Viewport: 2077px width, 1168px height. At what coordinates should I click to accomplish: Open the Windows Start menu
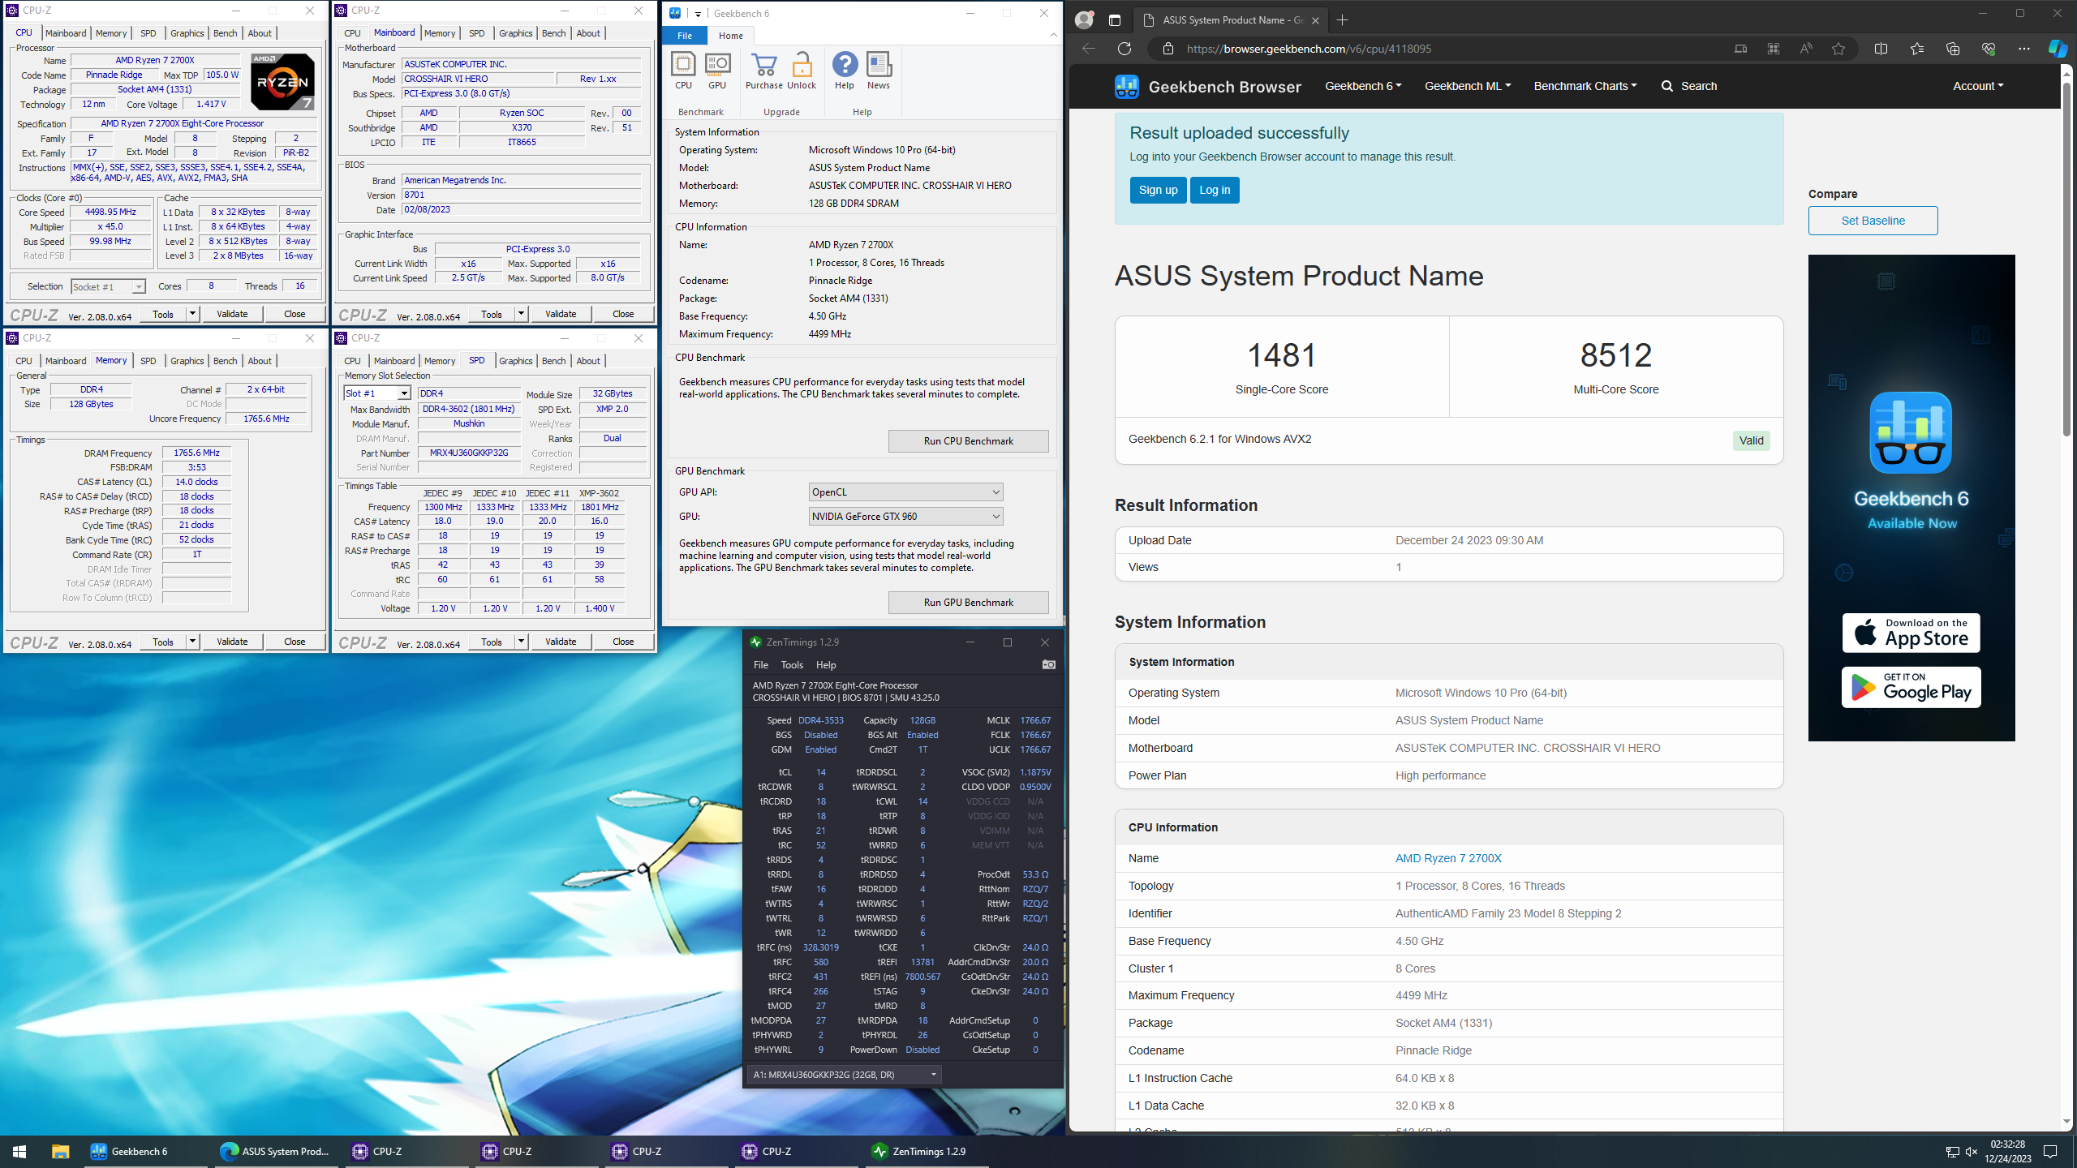19,1151
